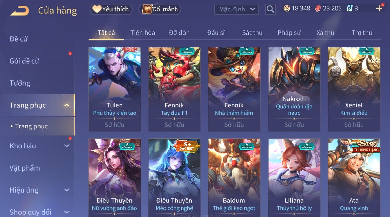Go to Tướng in sidebar
The image size is (390, 217).
tap(20, 83)
